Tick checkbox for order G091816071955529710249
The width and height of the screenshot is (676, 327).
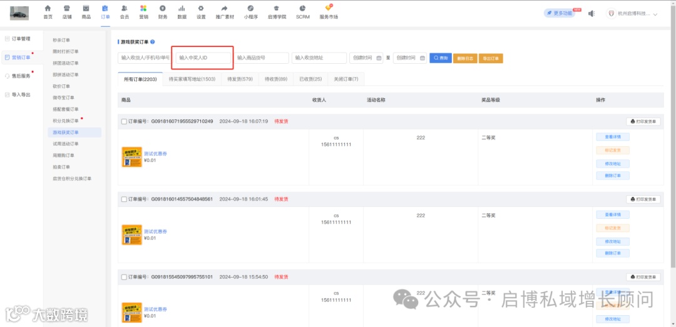124,121
